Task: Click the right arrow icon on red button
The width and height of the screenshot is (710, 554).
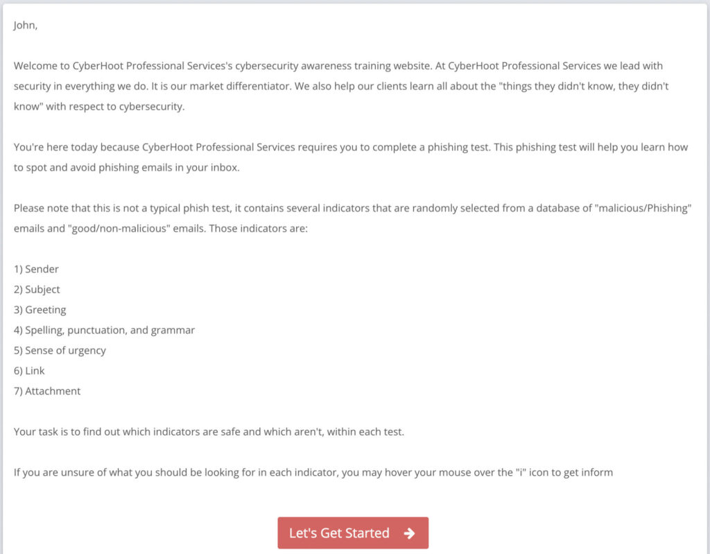Action: coord(409,533)
